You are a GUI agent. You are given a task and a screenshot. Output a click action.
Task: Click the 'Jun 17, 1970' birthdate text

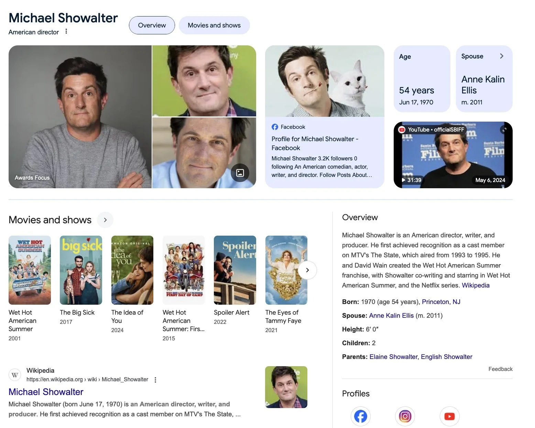416,102
